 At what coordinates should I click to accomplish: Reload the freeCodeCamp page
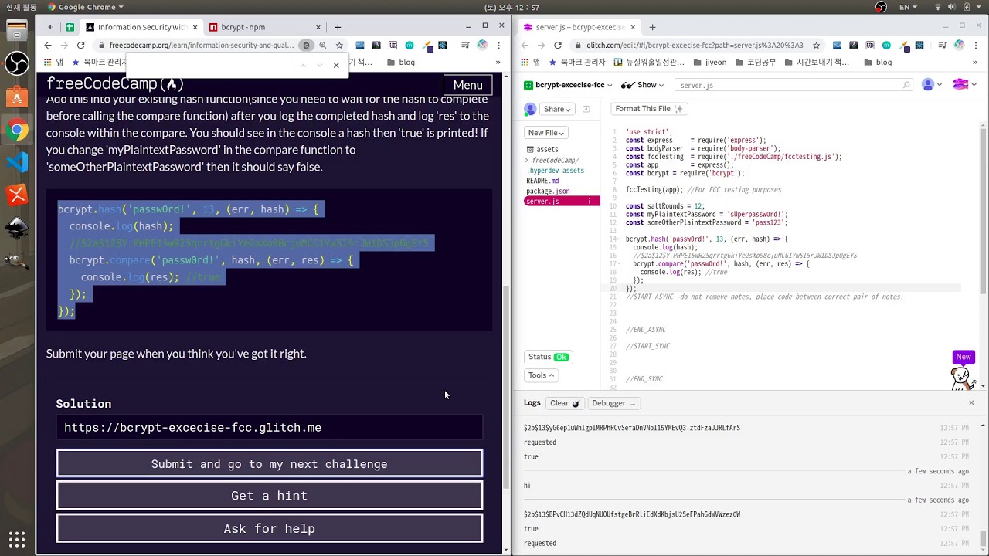click(x=80, y=46)
